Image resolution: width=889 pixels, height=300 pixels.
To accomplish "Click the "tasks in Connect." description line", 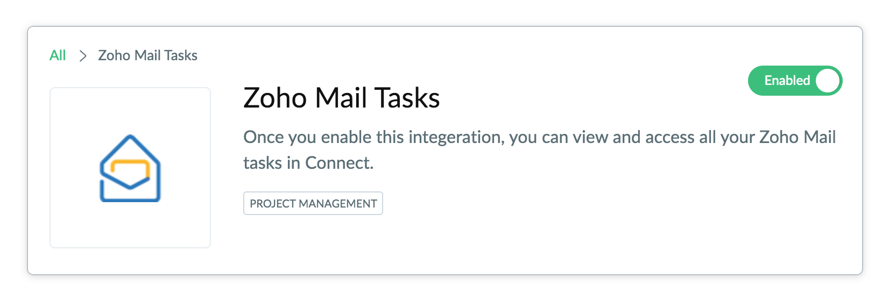I will coord(308,162).
